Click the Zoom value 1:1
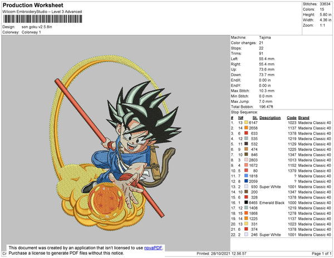 [322, 26]
